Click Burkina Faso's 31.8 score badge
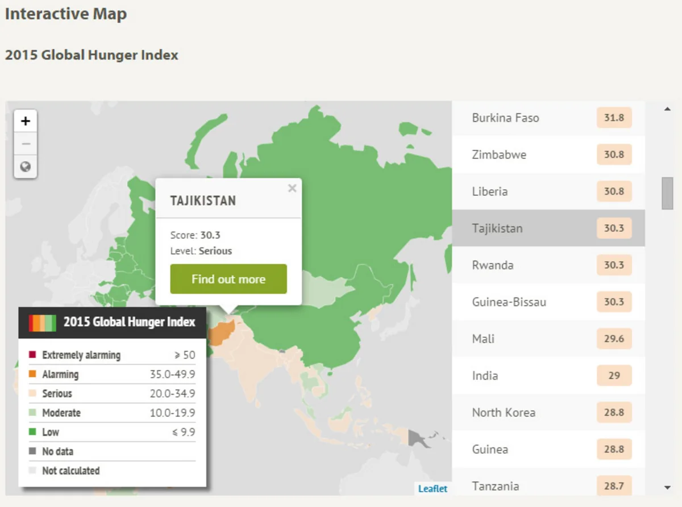 pos(614,118)
